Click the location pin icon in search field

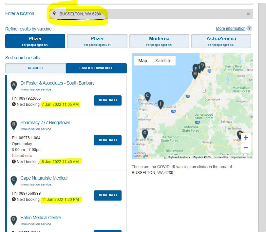[x=54, y=13]
